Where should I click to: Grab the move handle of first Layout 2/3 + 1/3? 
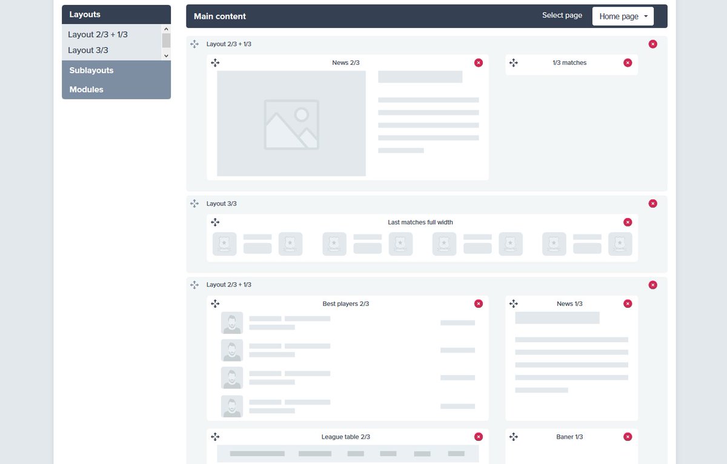pyautogui.click(x=194, y=44)
